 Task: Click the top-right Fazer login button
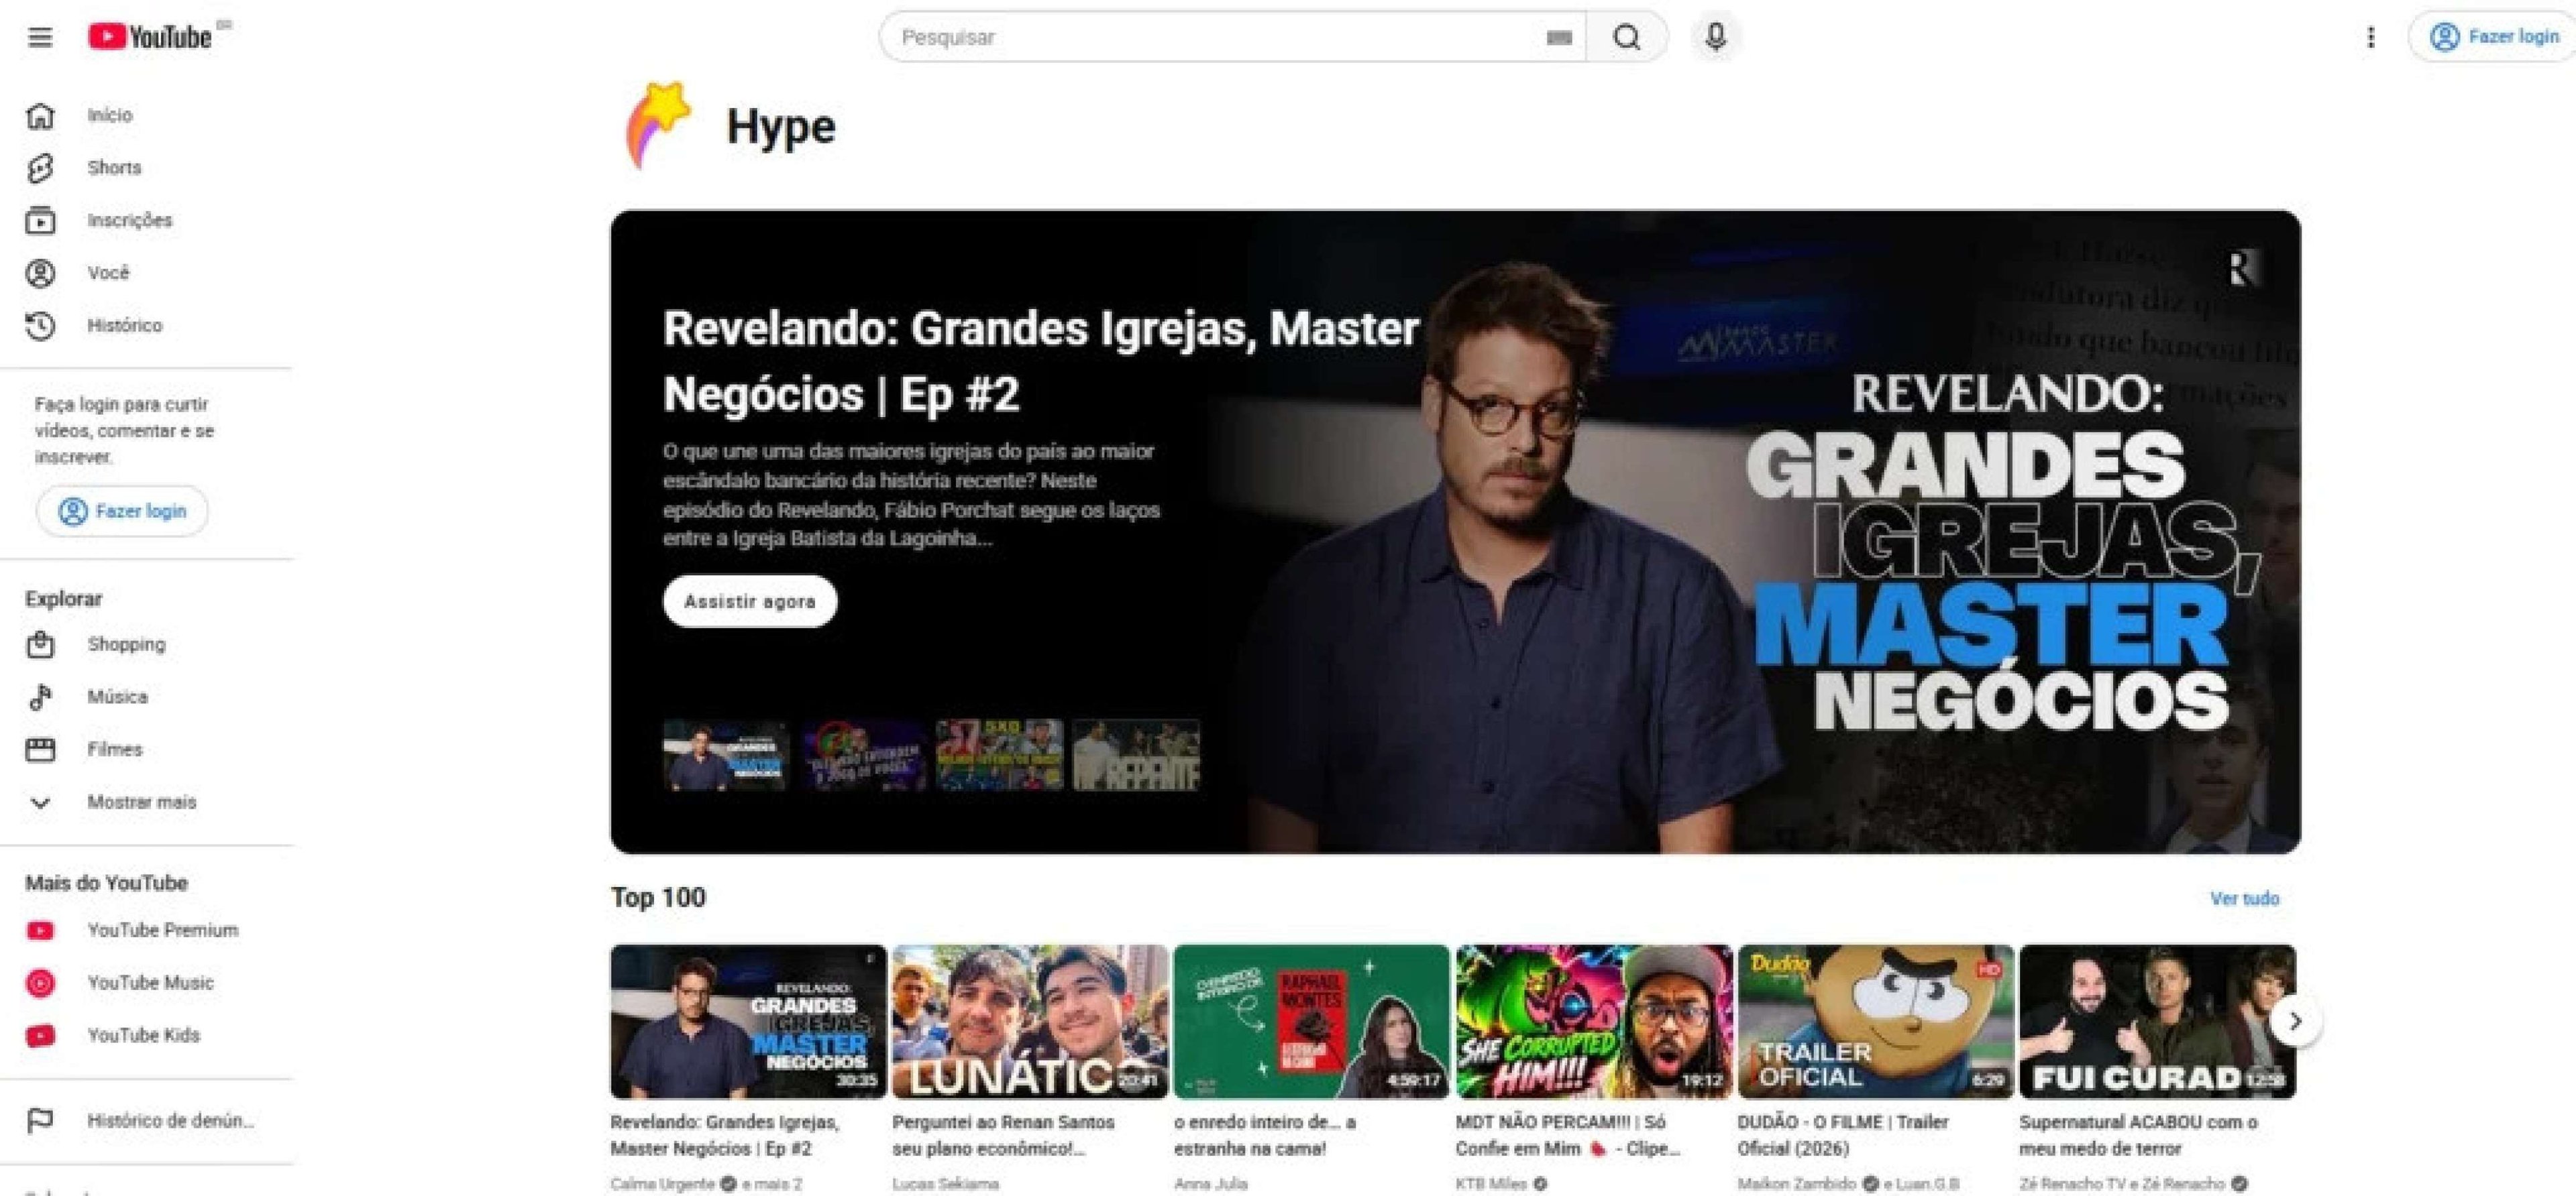[x=2493, y=37]
